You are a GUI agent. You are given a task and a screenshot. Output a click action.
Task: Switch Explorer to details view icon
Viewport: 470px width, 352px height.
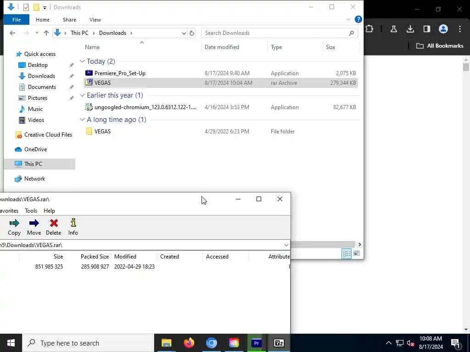pyautogui.click(x=347, y=253)
